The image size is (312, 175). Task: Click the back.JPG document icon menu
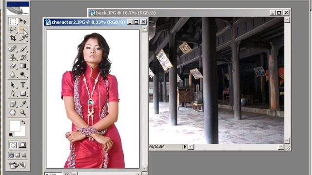(x=92, y=13)
